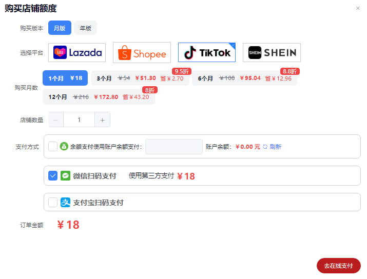Viewport: 367px width, 279px height.
Task: Click the 微信扫码支付 label
Action: [94, 176]
